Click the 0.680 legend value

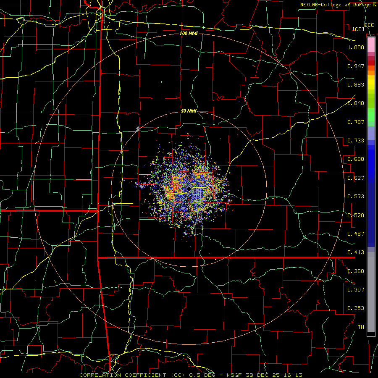tap(356, 159)
